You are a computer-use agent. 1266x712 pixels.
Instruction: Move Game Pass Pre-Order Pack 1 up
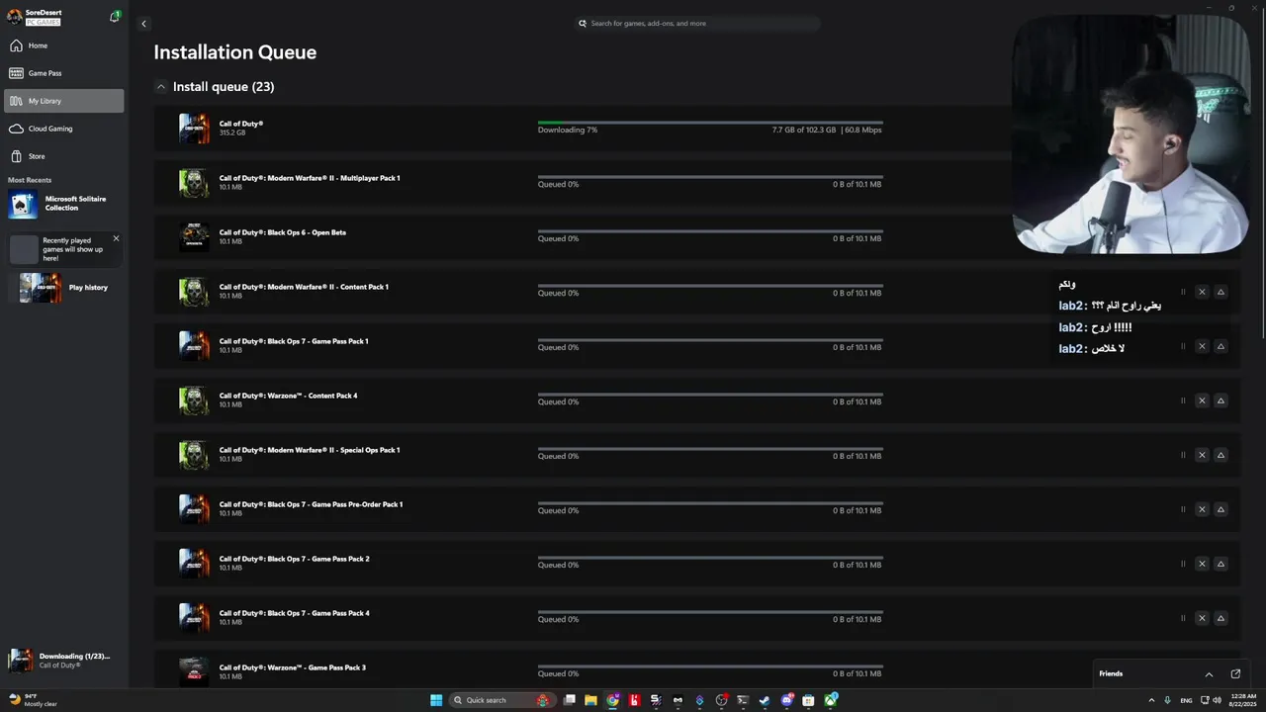pyautogui.click(x=1221, y=509)
